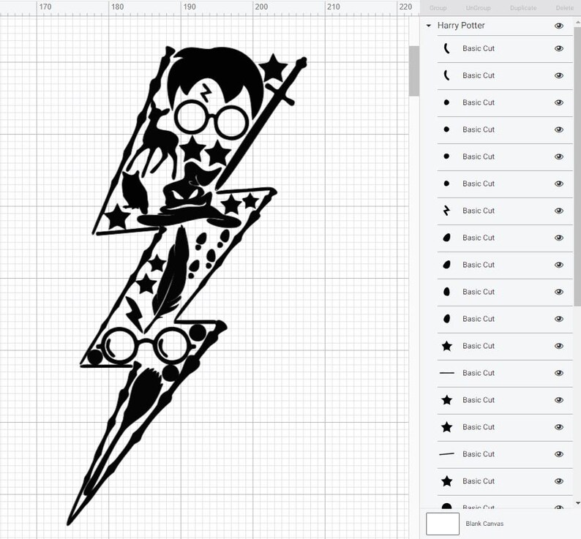Select the star layer directly below footprint ovals
The image size is (581, 539).
[x=447, y=346]
